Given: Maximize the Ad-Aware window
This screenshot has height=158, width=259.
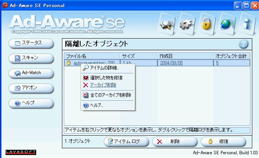Looking at the screenshot, I should (x=246, y=6).
